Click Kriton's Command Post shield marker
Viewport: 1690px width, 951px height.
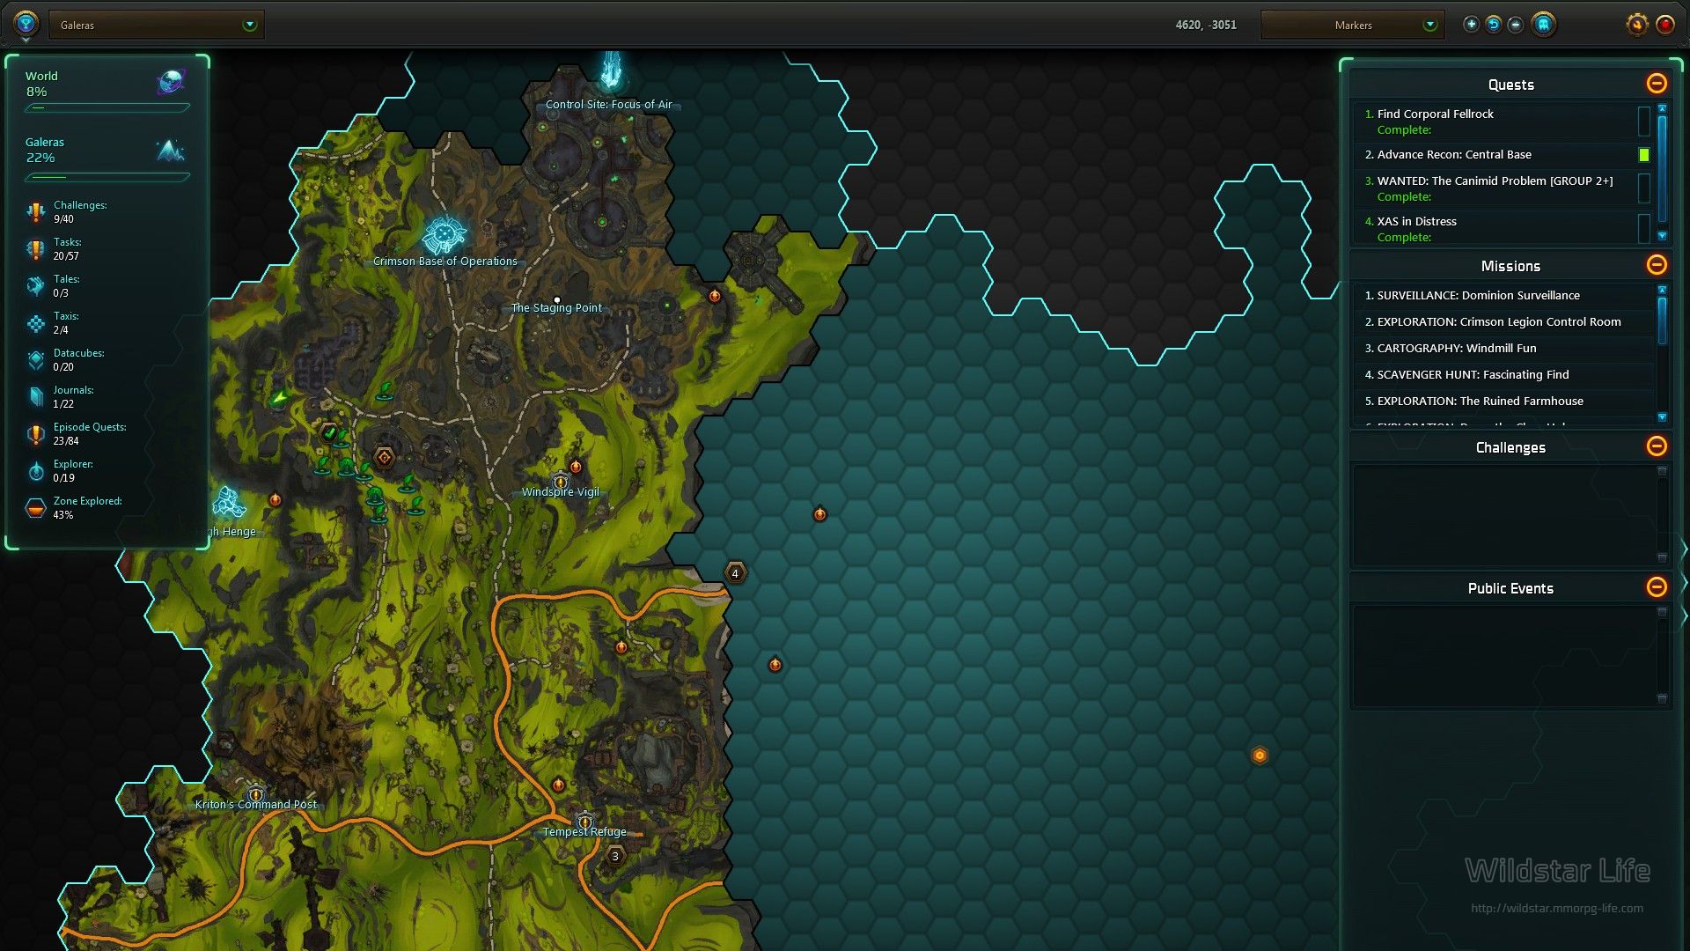pyautogui.click(x=255, y=794)
